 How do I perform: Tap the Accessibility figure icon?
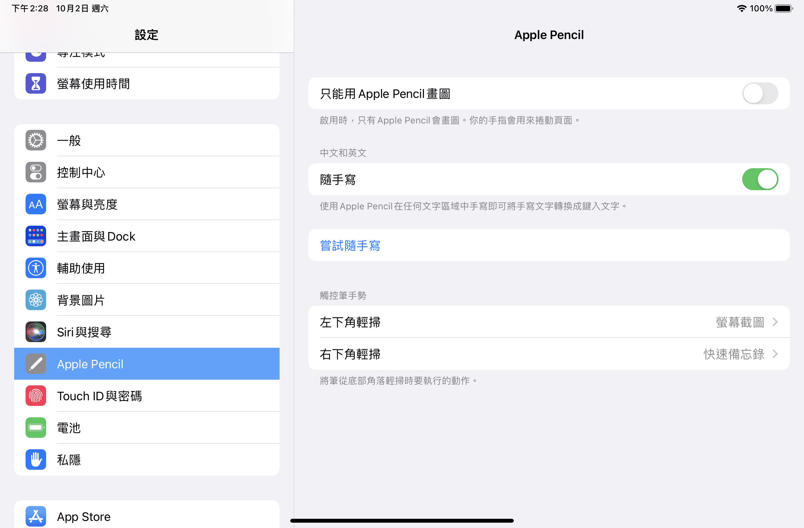(36, 268)
